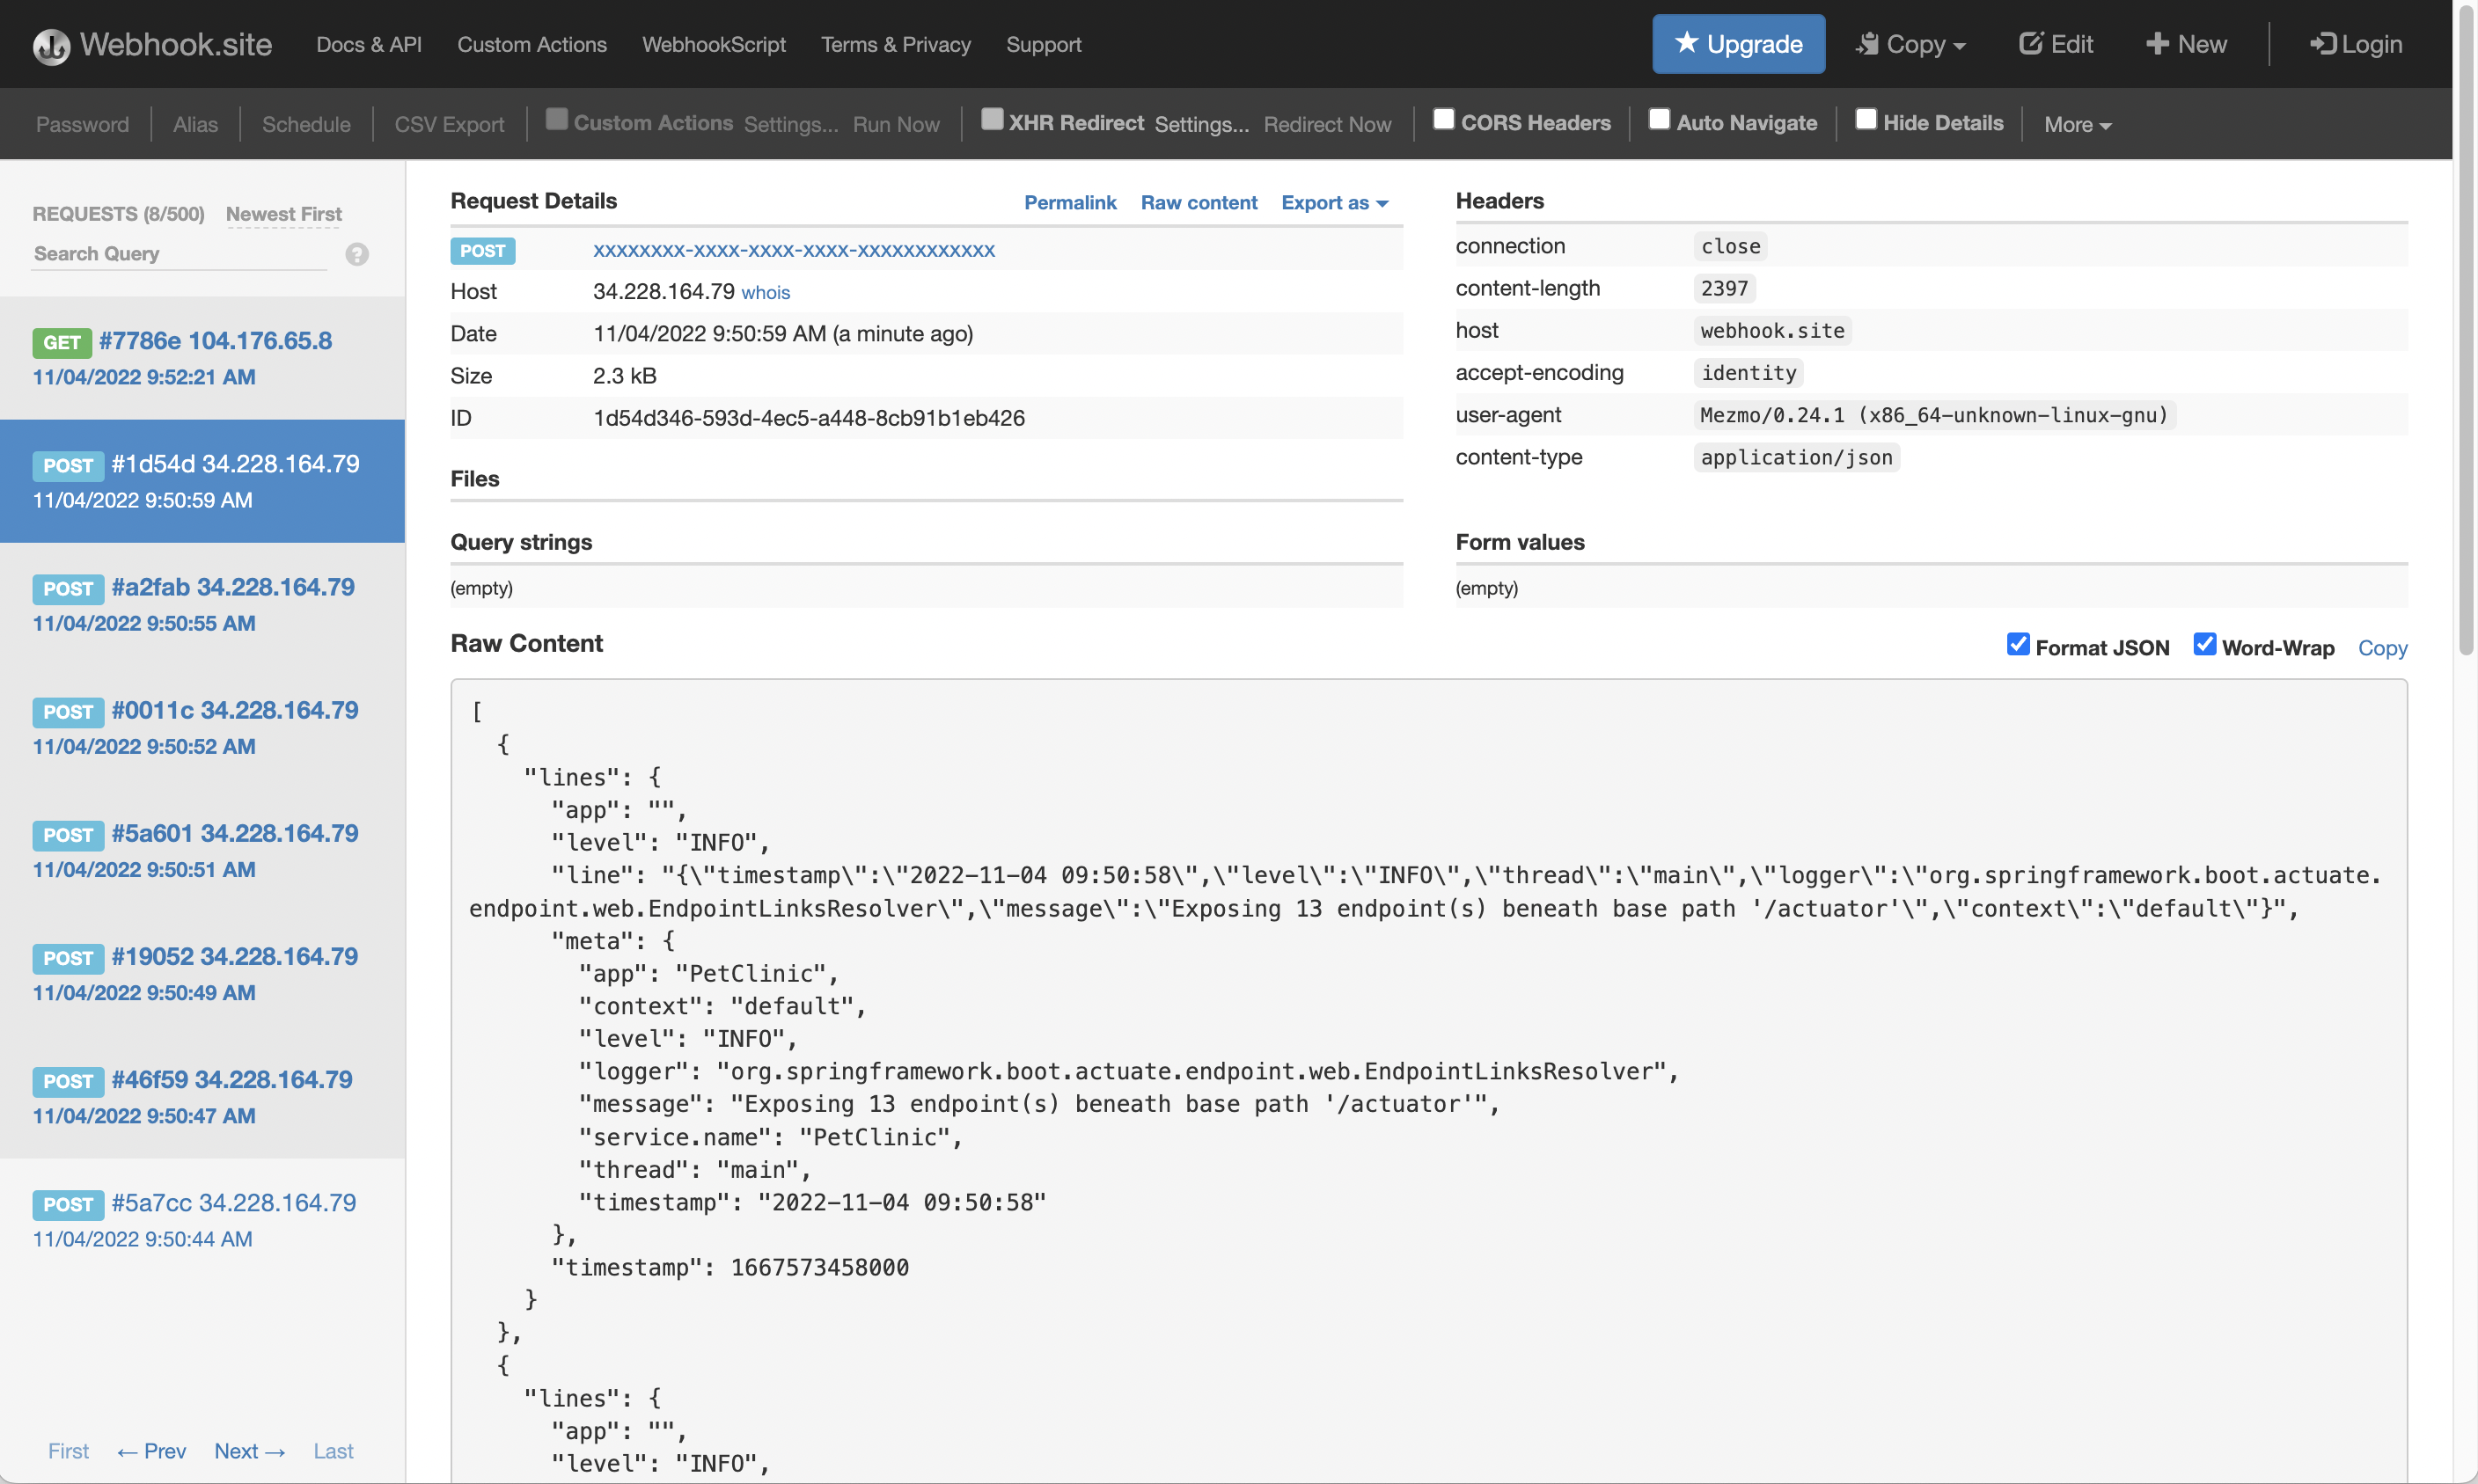Go to Last page of requests
Image resolution: width=2478 pixels, height=1484 pixels.
[334, 1450]
